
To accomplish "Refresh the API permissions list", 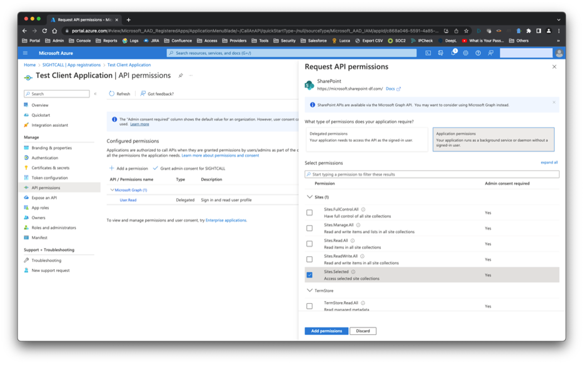I will click(119, 94).
